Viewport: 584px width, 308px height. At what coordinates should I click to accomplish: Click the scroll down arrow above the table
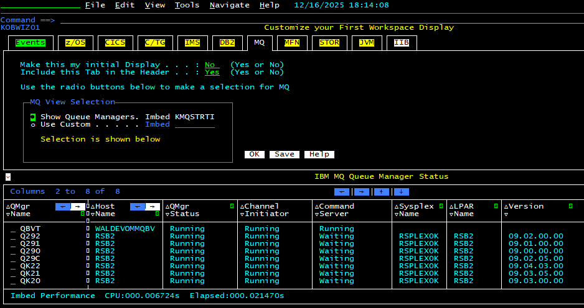pos(402,192)
